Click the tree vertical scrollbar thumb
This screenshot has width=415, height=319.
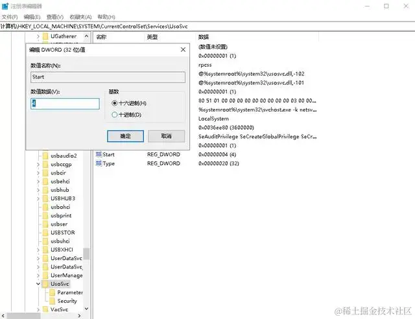pyautogui.click(x=86, y=254)
